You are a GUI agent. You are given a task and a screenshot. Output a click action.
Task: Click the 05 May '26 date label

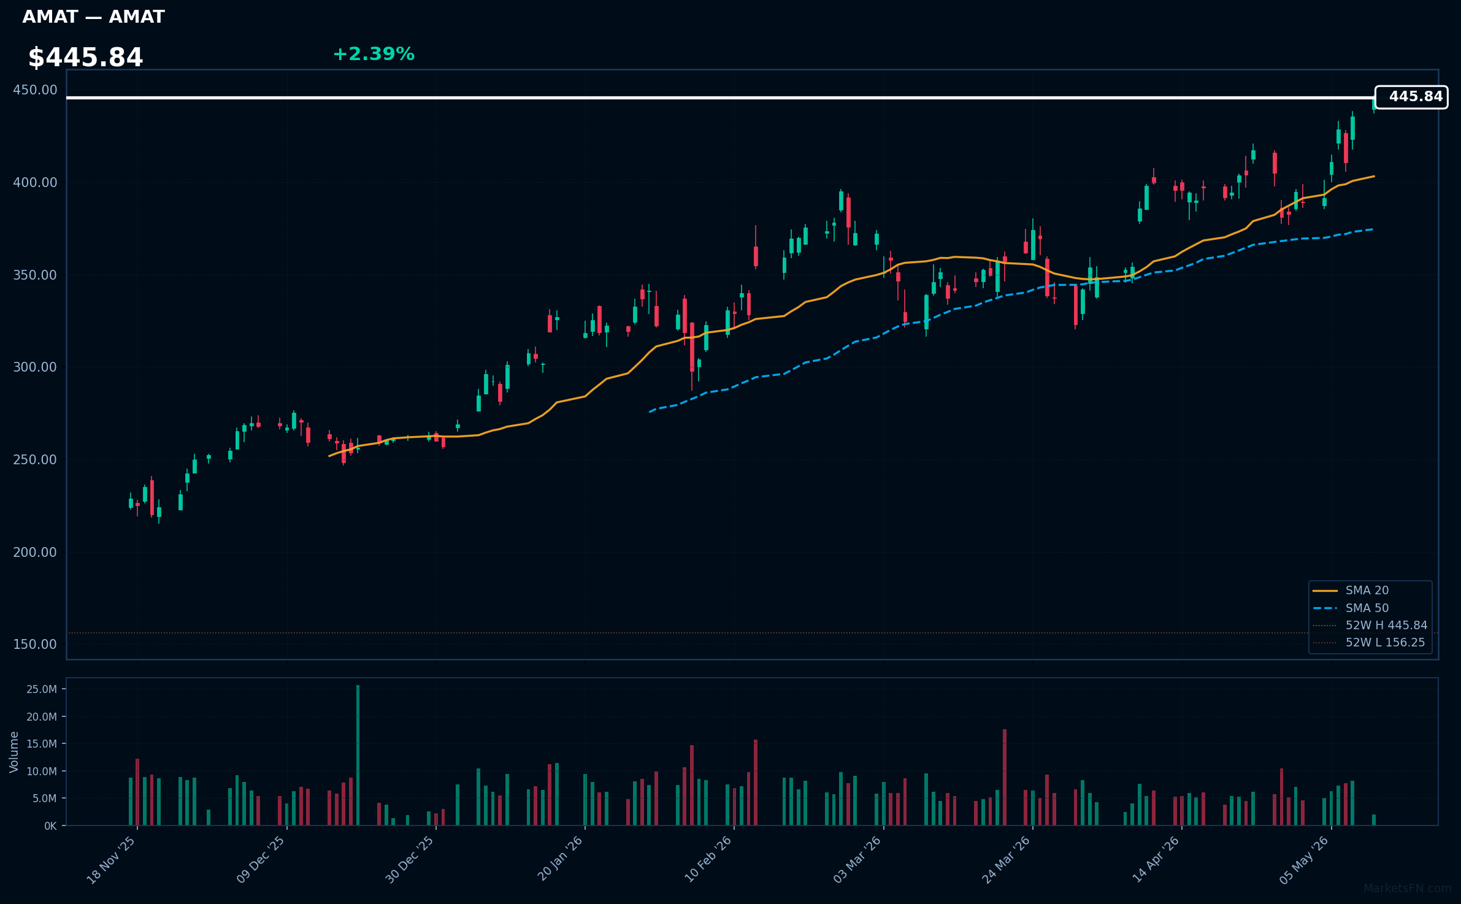(1304, 860)
